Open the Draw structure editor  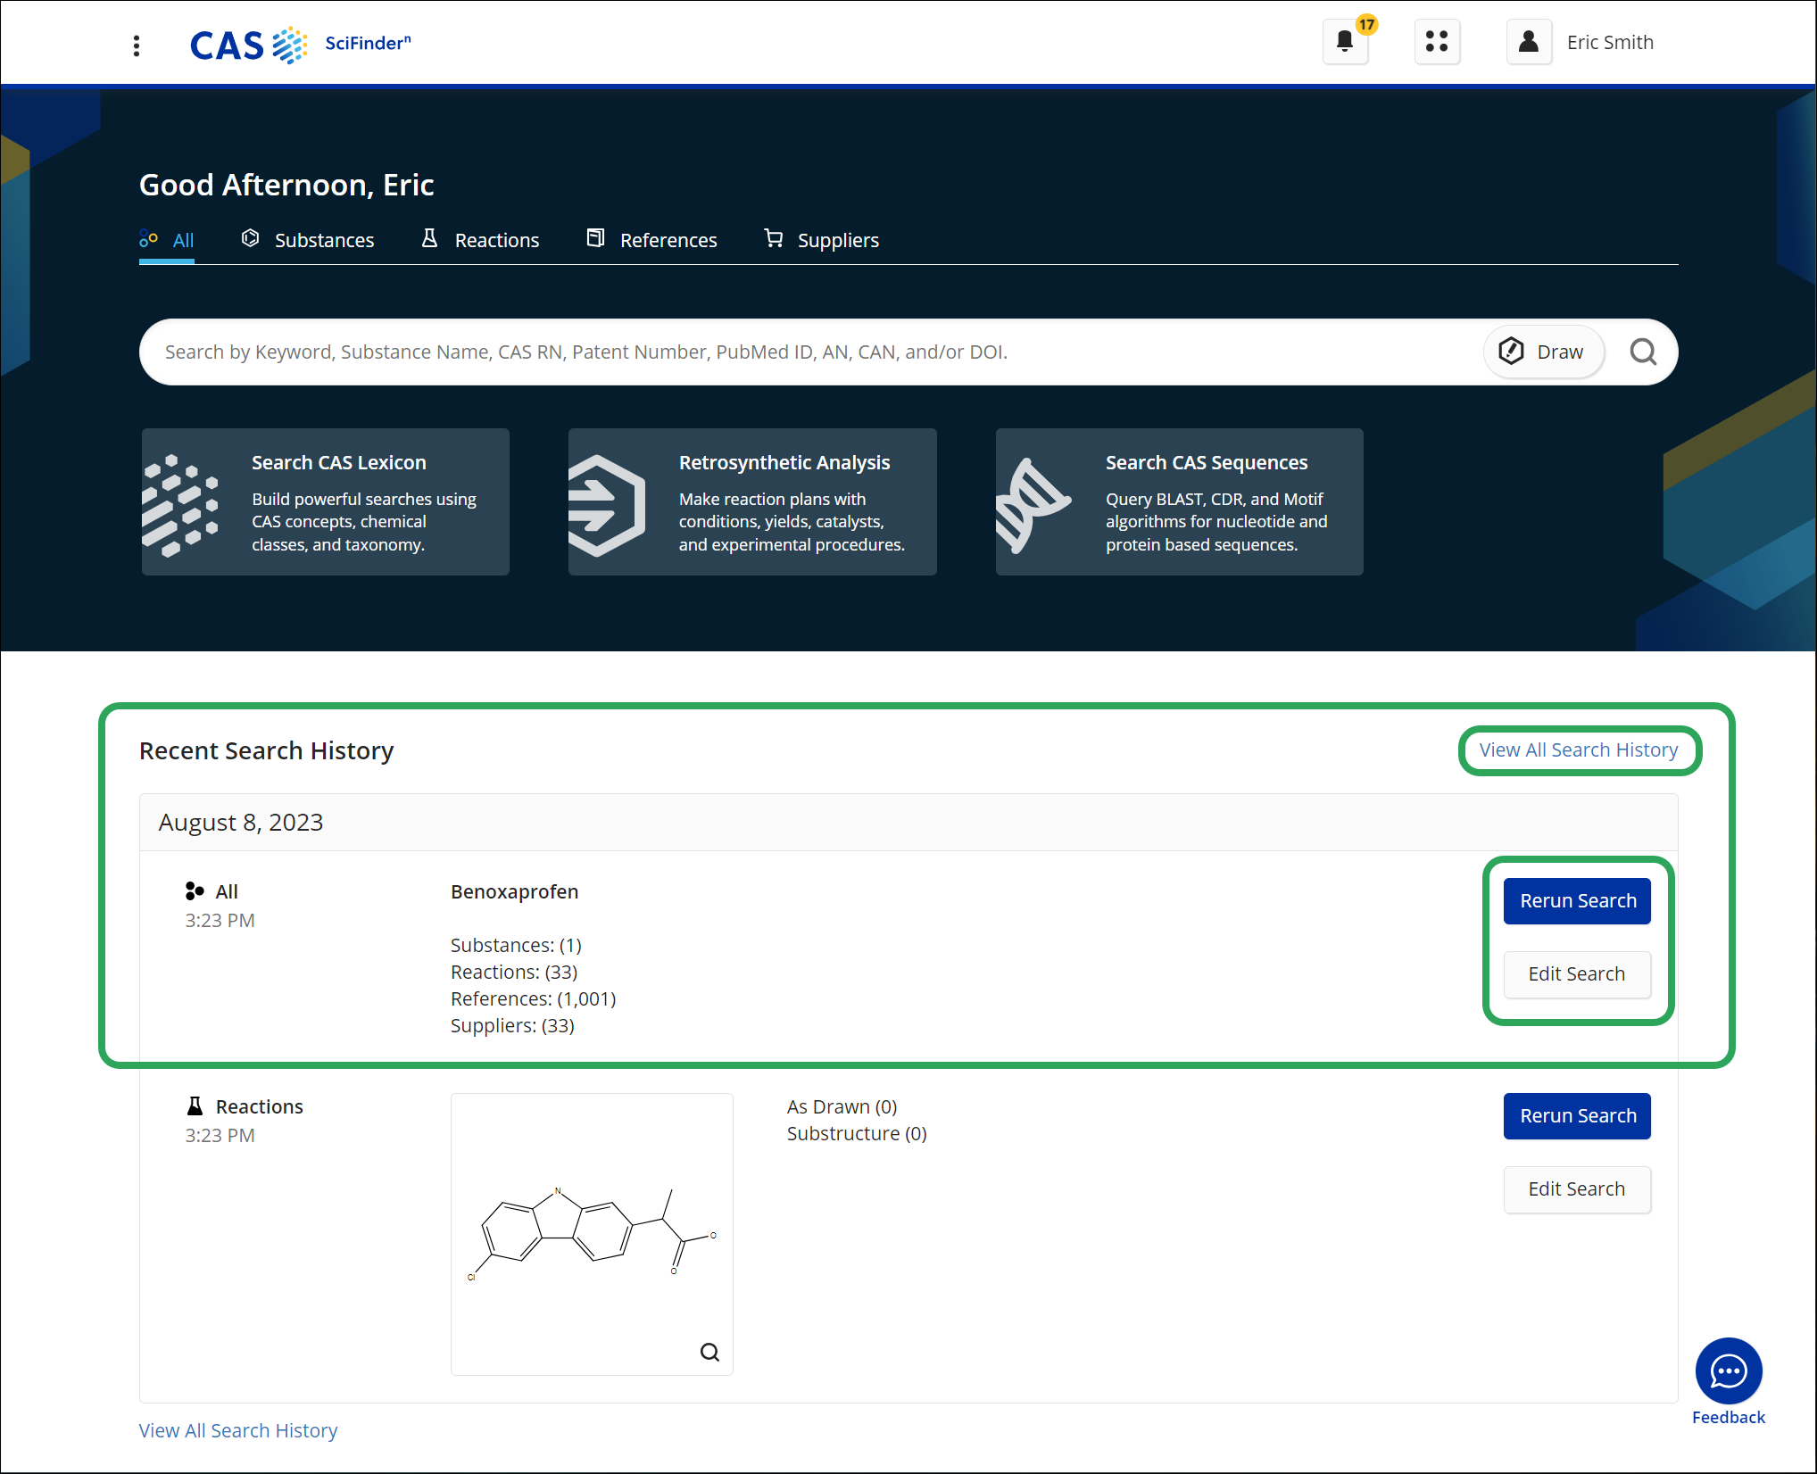click(x=1543, y=352)
